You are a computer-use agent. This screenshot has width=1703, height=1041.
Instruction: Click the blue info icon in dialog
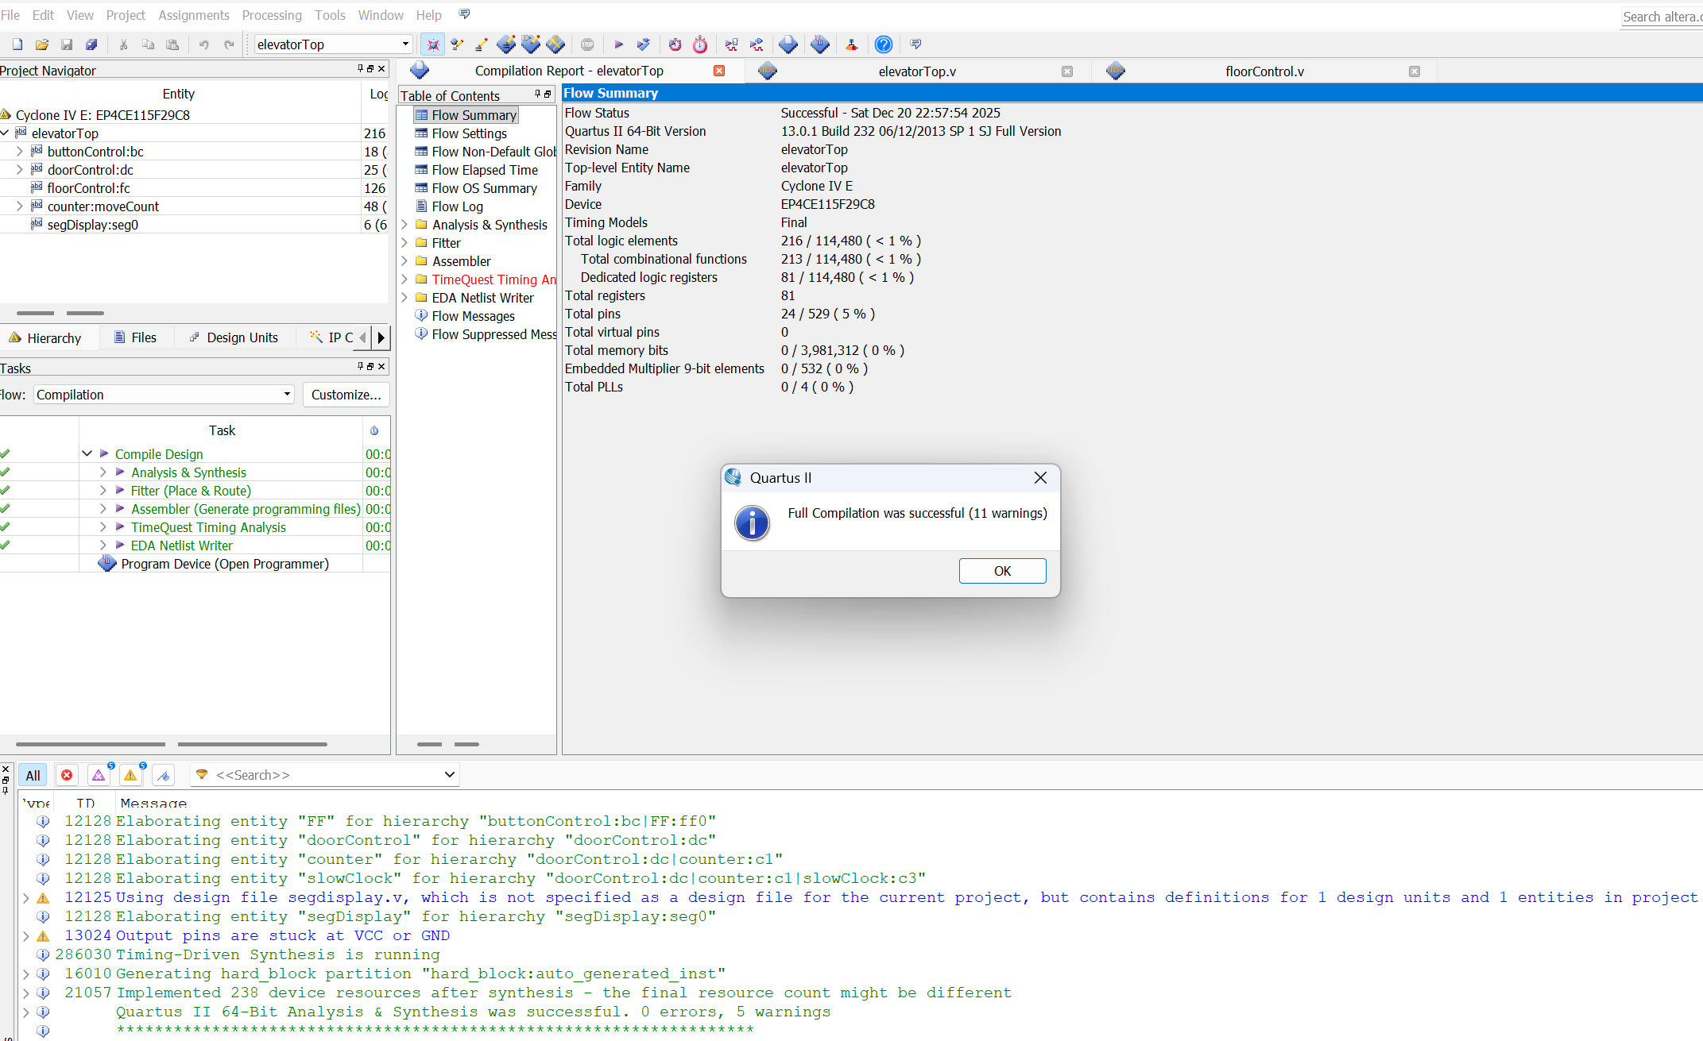[x=752, y=523]
